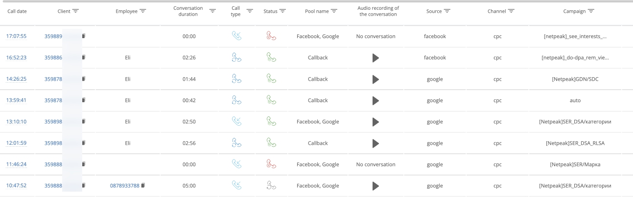
Task: Open call details for 17:07:55
Action: coord(16,36)
